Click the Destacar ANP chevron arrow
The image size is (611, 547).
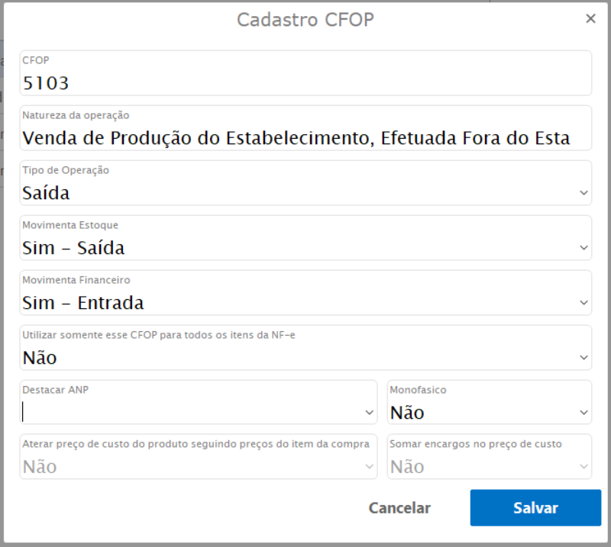click(x=369, y=413)
